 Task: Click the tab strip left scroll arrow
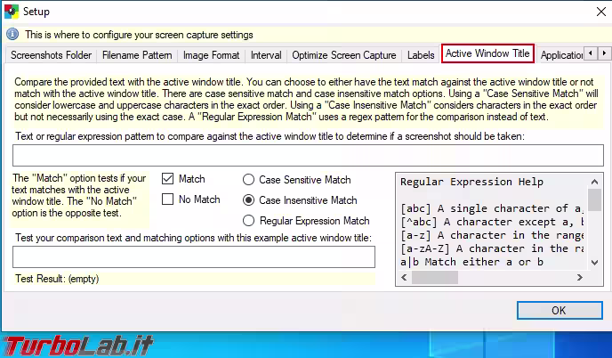[591, 53]
